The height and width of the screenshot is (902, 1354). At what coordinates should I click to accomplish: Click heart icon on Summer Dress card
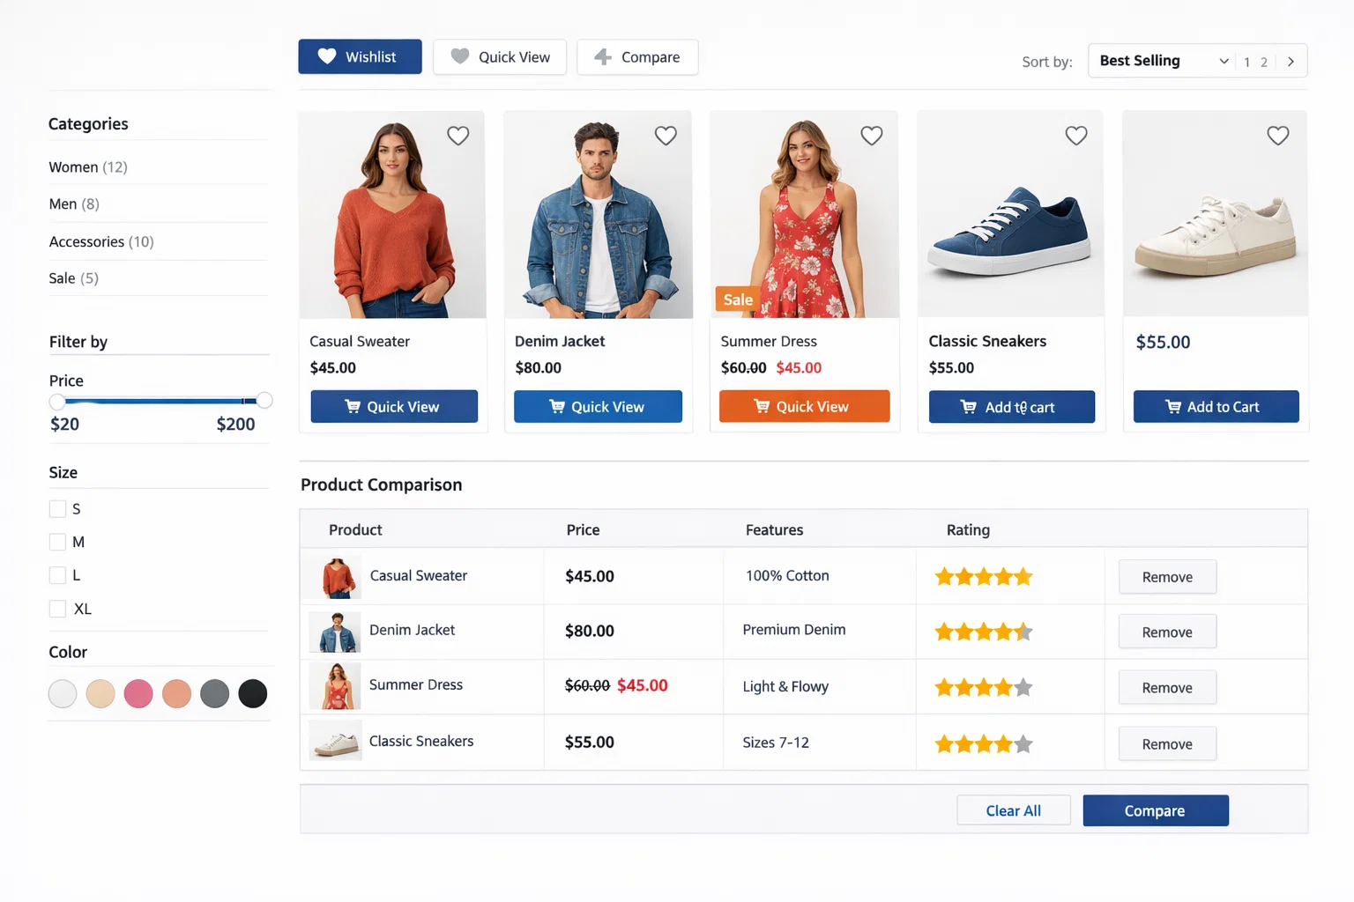tap(871, 136)
